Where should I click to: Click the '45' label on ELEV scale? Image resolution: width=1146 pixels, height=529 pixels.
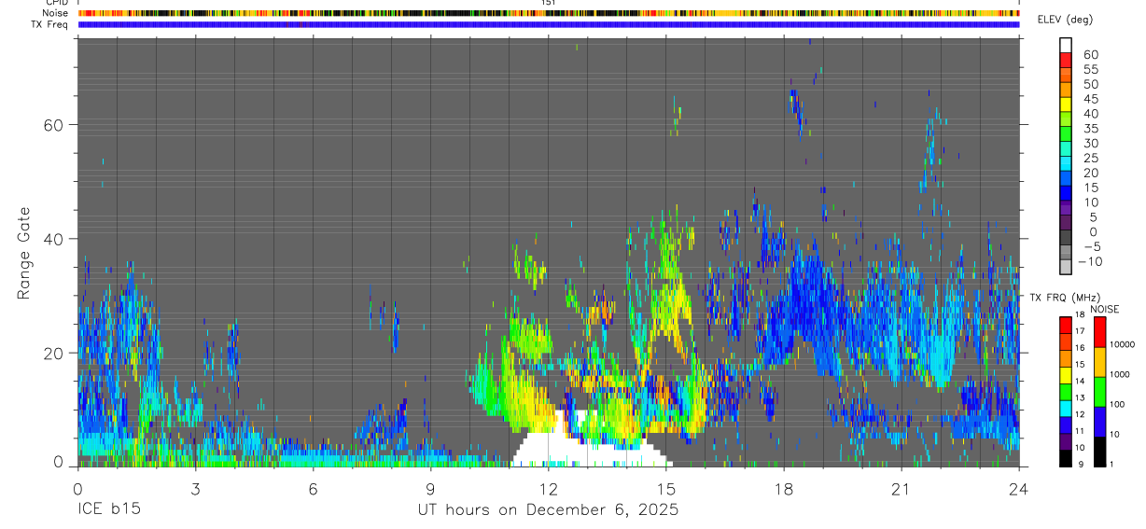pos(1090,99)
